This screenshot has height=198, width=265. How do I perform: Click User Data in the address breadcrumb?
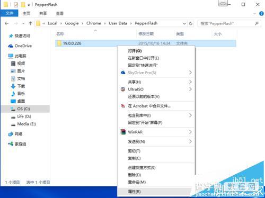click(x=118, y=23)
